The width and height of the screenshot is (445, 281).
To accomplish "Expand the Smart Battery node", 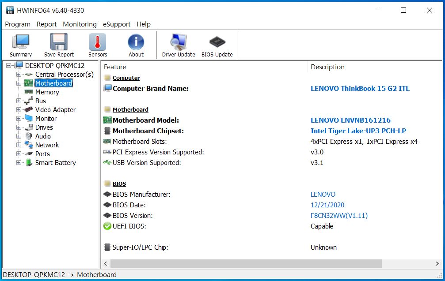I will [x=19, y=163].
